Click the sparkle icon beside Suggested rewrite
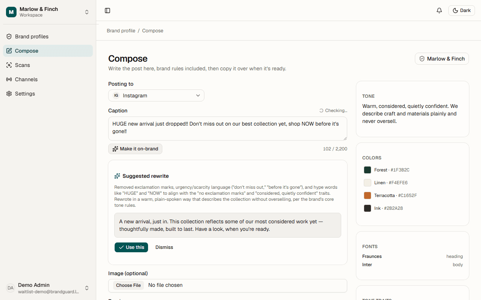The height and width of the screenshot is (300, 481). click(x=117, y=176)
